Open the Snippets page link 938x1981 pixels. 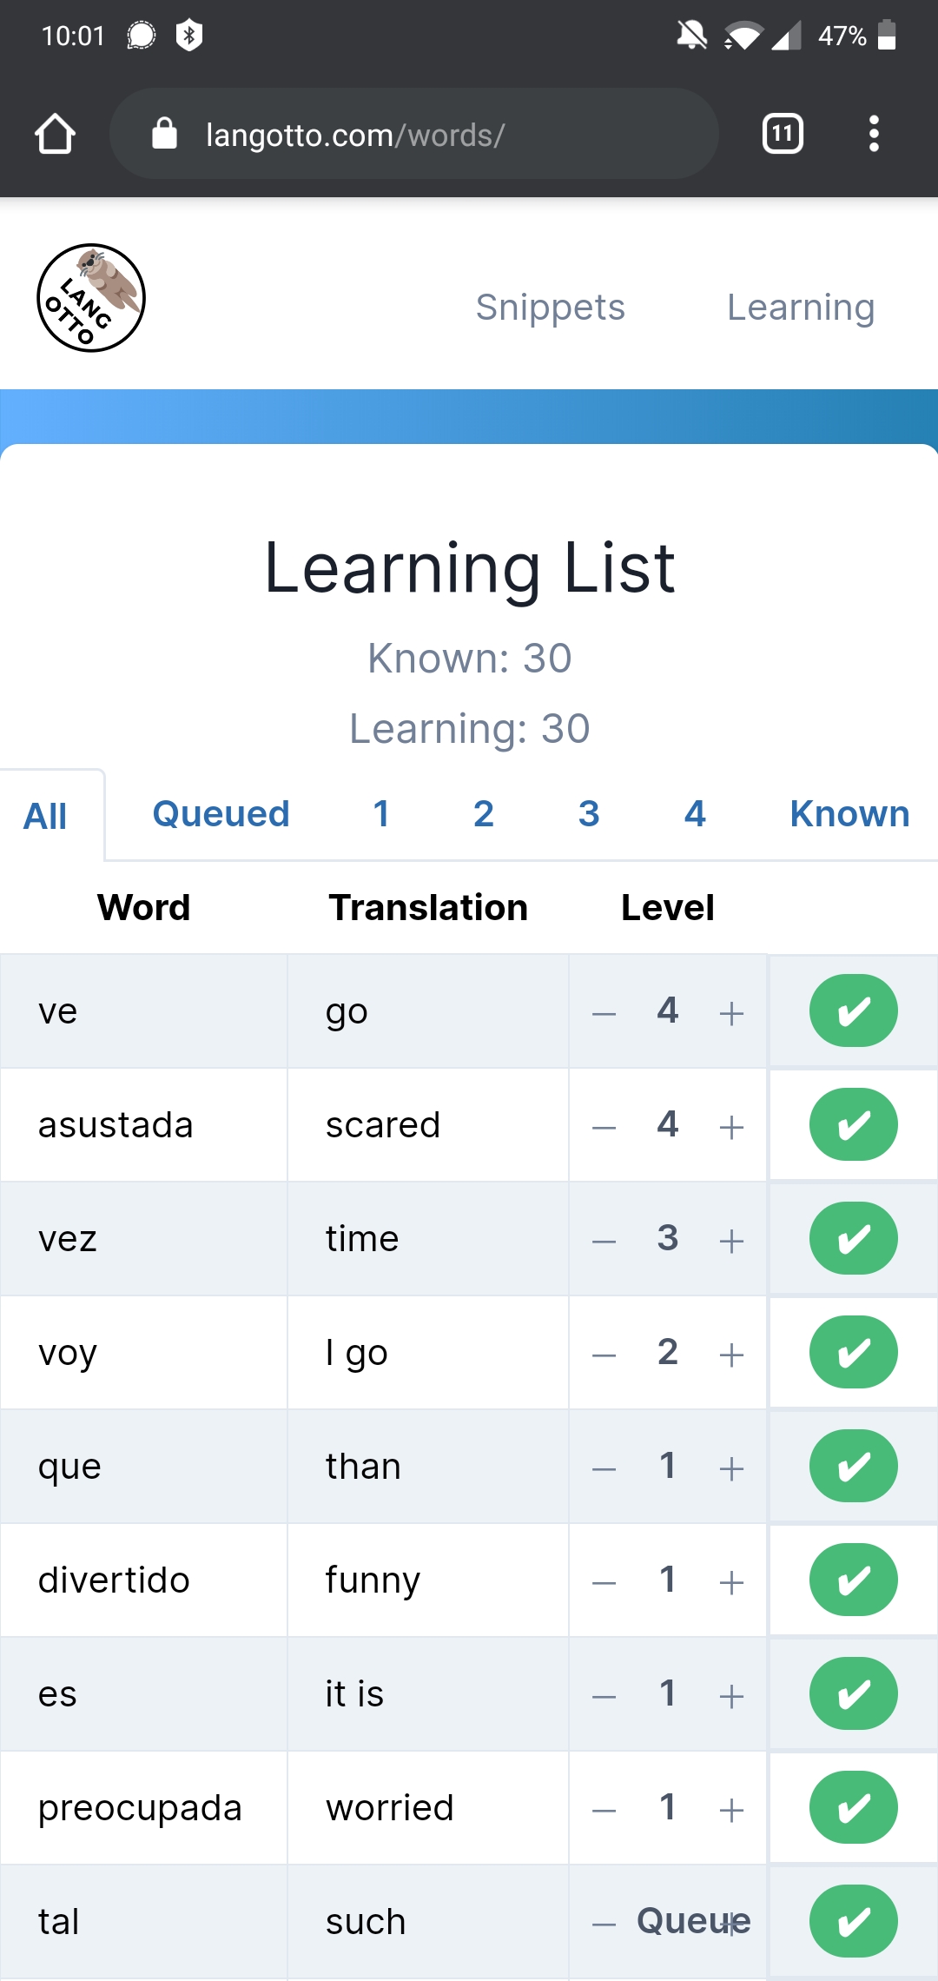tap(550, 308)
